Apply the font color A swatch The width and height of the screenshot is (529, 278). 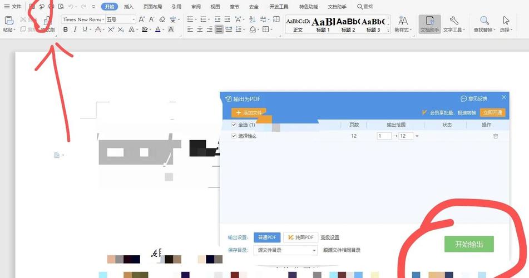click(x=157, y=29)
